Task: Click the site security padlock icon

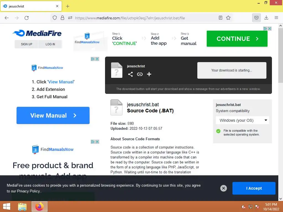Action: 62,18
